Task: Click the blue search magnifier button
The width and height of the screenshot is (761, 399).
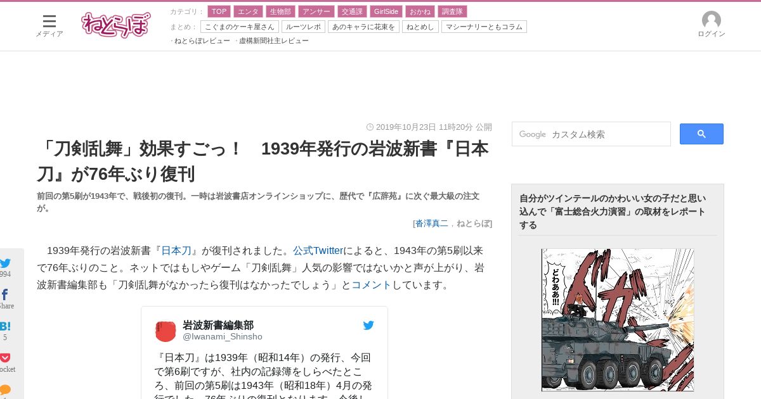Action: 701,134
